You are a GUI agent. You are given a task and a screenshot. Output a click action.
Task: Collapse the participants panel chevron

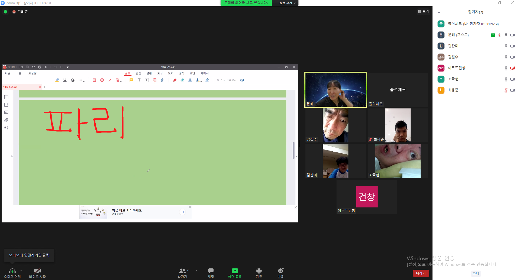pyautogui.click(x=439, y=12)
